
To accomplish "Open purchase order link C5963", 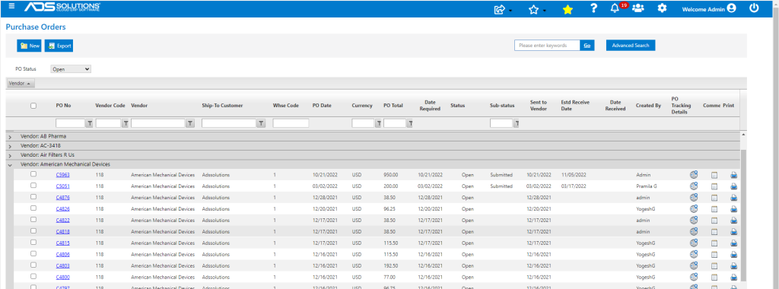I will [x=62, y=175].
